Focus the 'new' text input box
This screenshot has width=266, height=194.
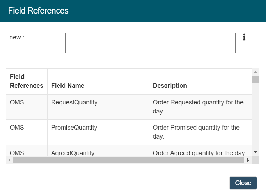150,43
